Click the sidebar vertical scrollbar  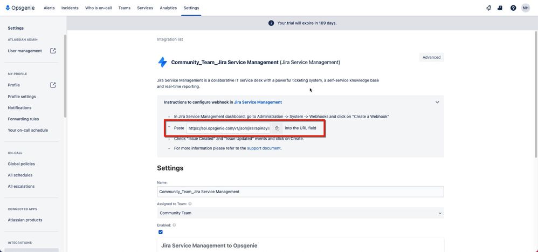tap(65, 76)
